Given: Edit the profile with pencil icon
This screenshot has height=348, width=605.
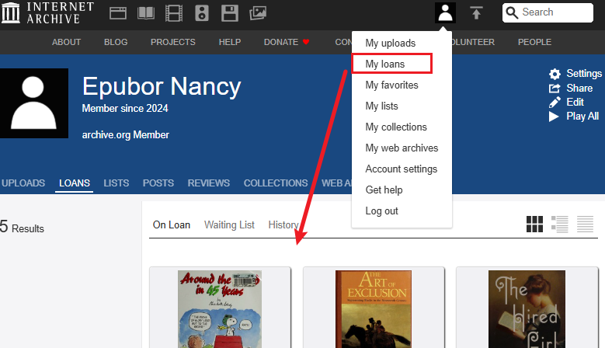Looking at the screenshot, I should (555, 103).
